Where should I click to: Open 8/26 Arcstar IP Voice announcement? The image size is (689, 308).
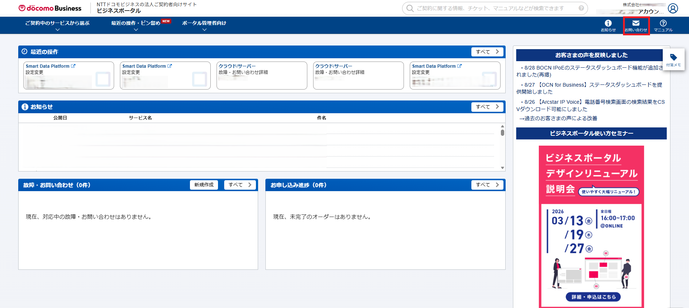pos(591,106)
